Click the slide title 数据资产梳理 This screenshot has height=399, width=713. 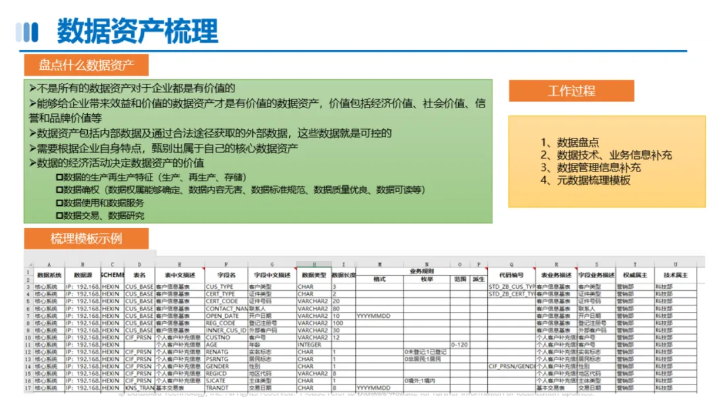pos(137,32)
